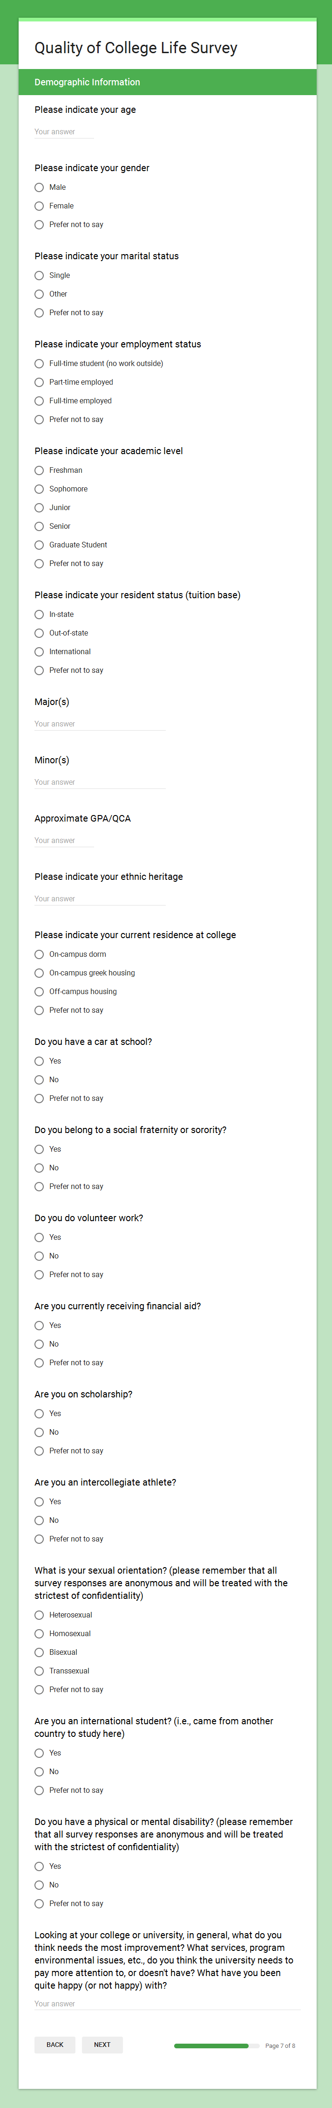
Task: Choose Heterosexual orientation option
Action: [x=39, y=1615]
